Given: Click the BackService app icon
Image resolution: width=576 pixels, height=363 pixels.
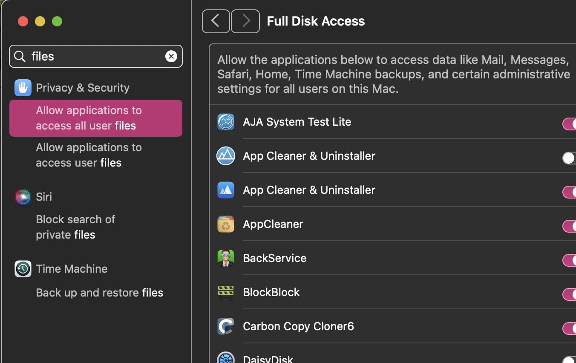Looking at the screenshot, I should 226,258.
